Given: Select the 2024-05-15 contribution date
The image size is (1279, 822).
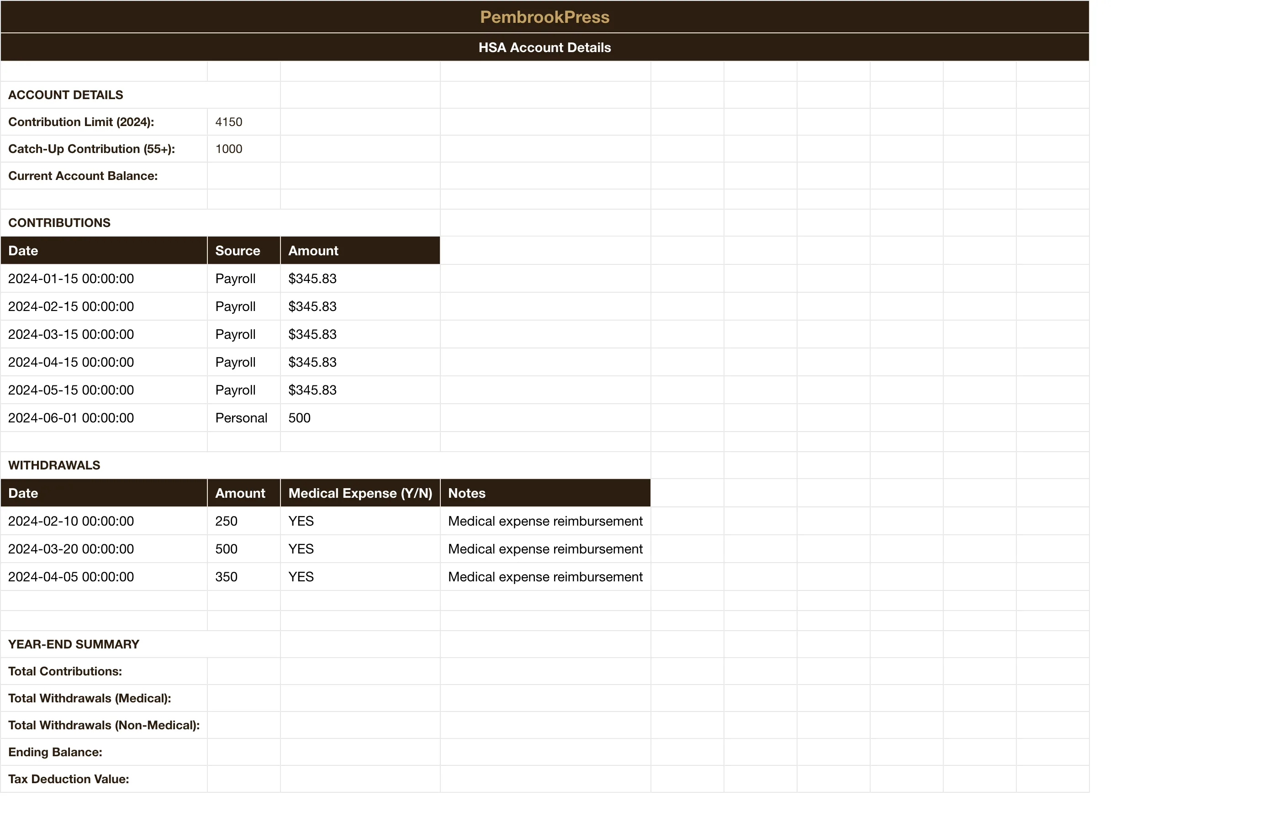Looking at the screenshot, I should 104,390.
